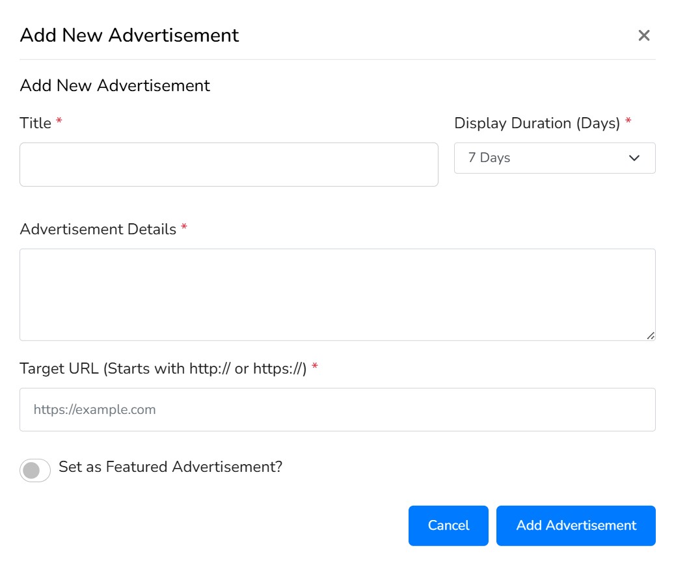Click the Title field label
Viewport: 674px width, 563px height.
36,123
